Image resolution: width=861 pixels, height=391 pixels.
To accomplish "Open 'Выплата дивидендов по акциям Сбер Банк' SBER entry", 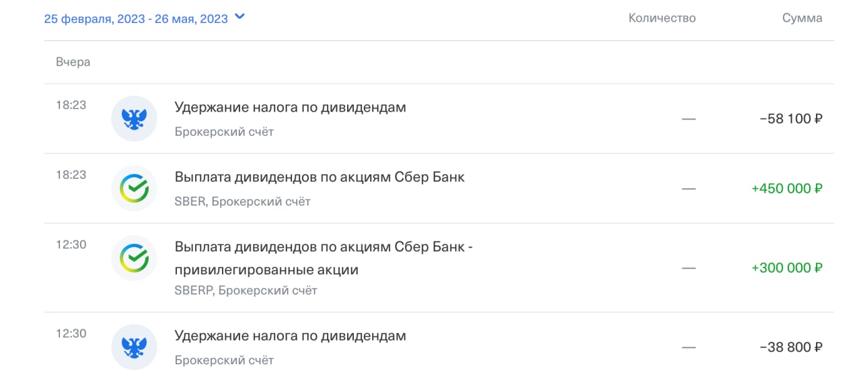I will click(439, 189).
